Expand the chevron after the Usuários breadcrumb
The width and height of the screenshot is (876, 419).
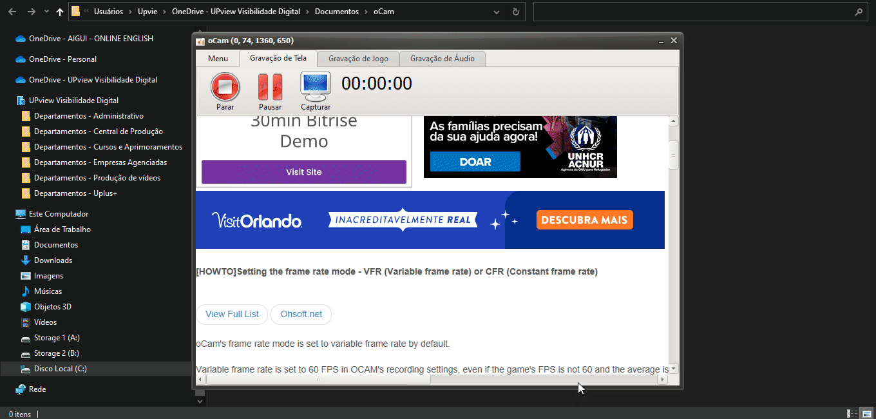[x=130, y=12]
